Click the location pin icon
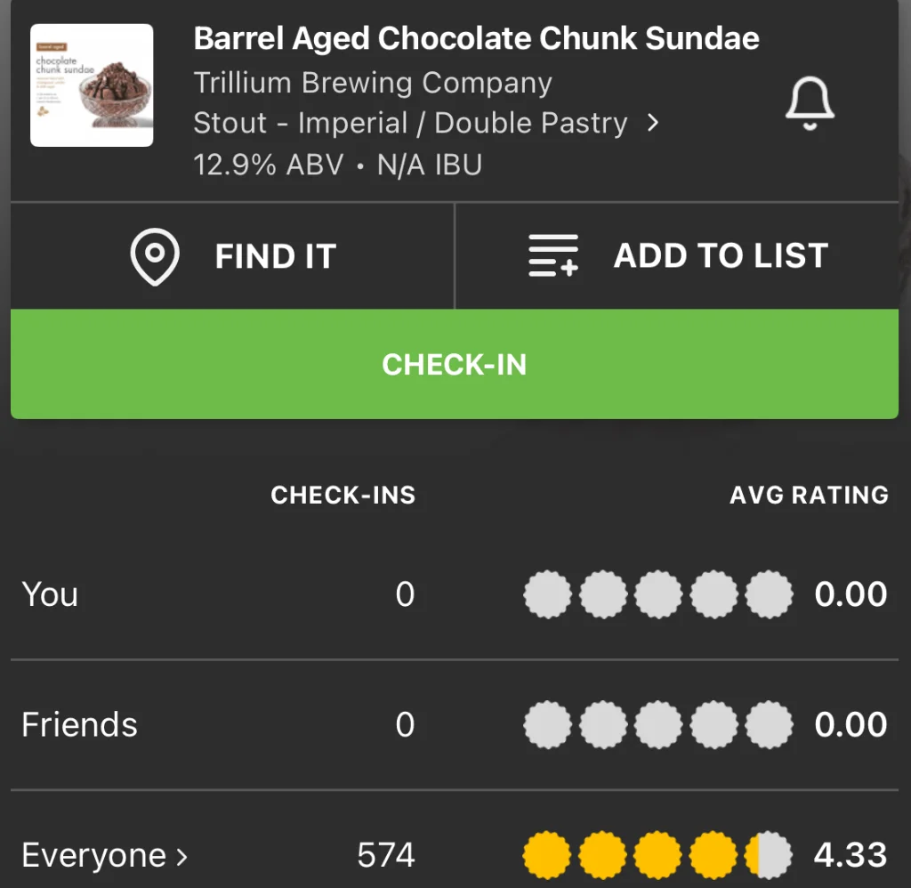This screenshot has height=888, width=911. [x=155, y=256]
